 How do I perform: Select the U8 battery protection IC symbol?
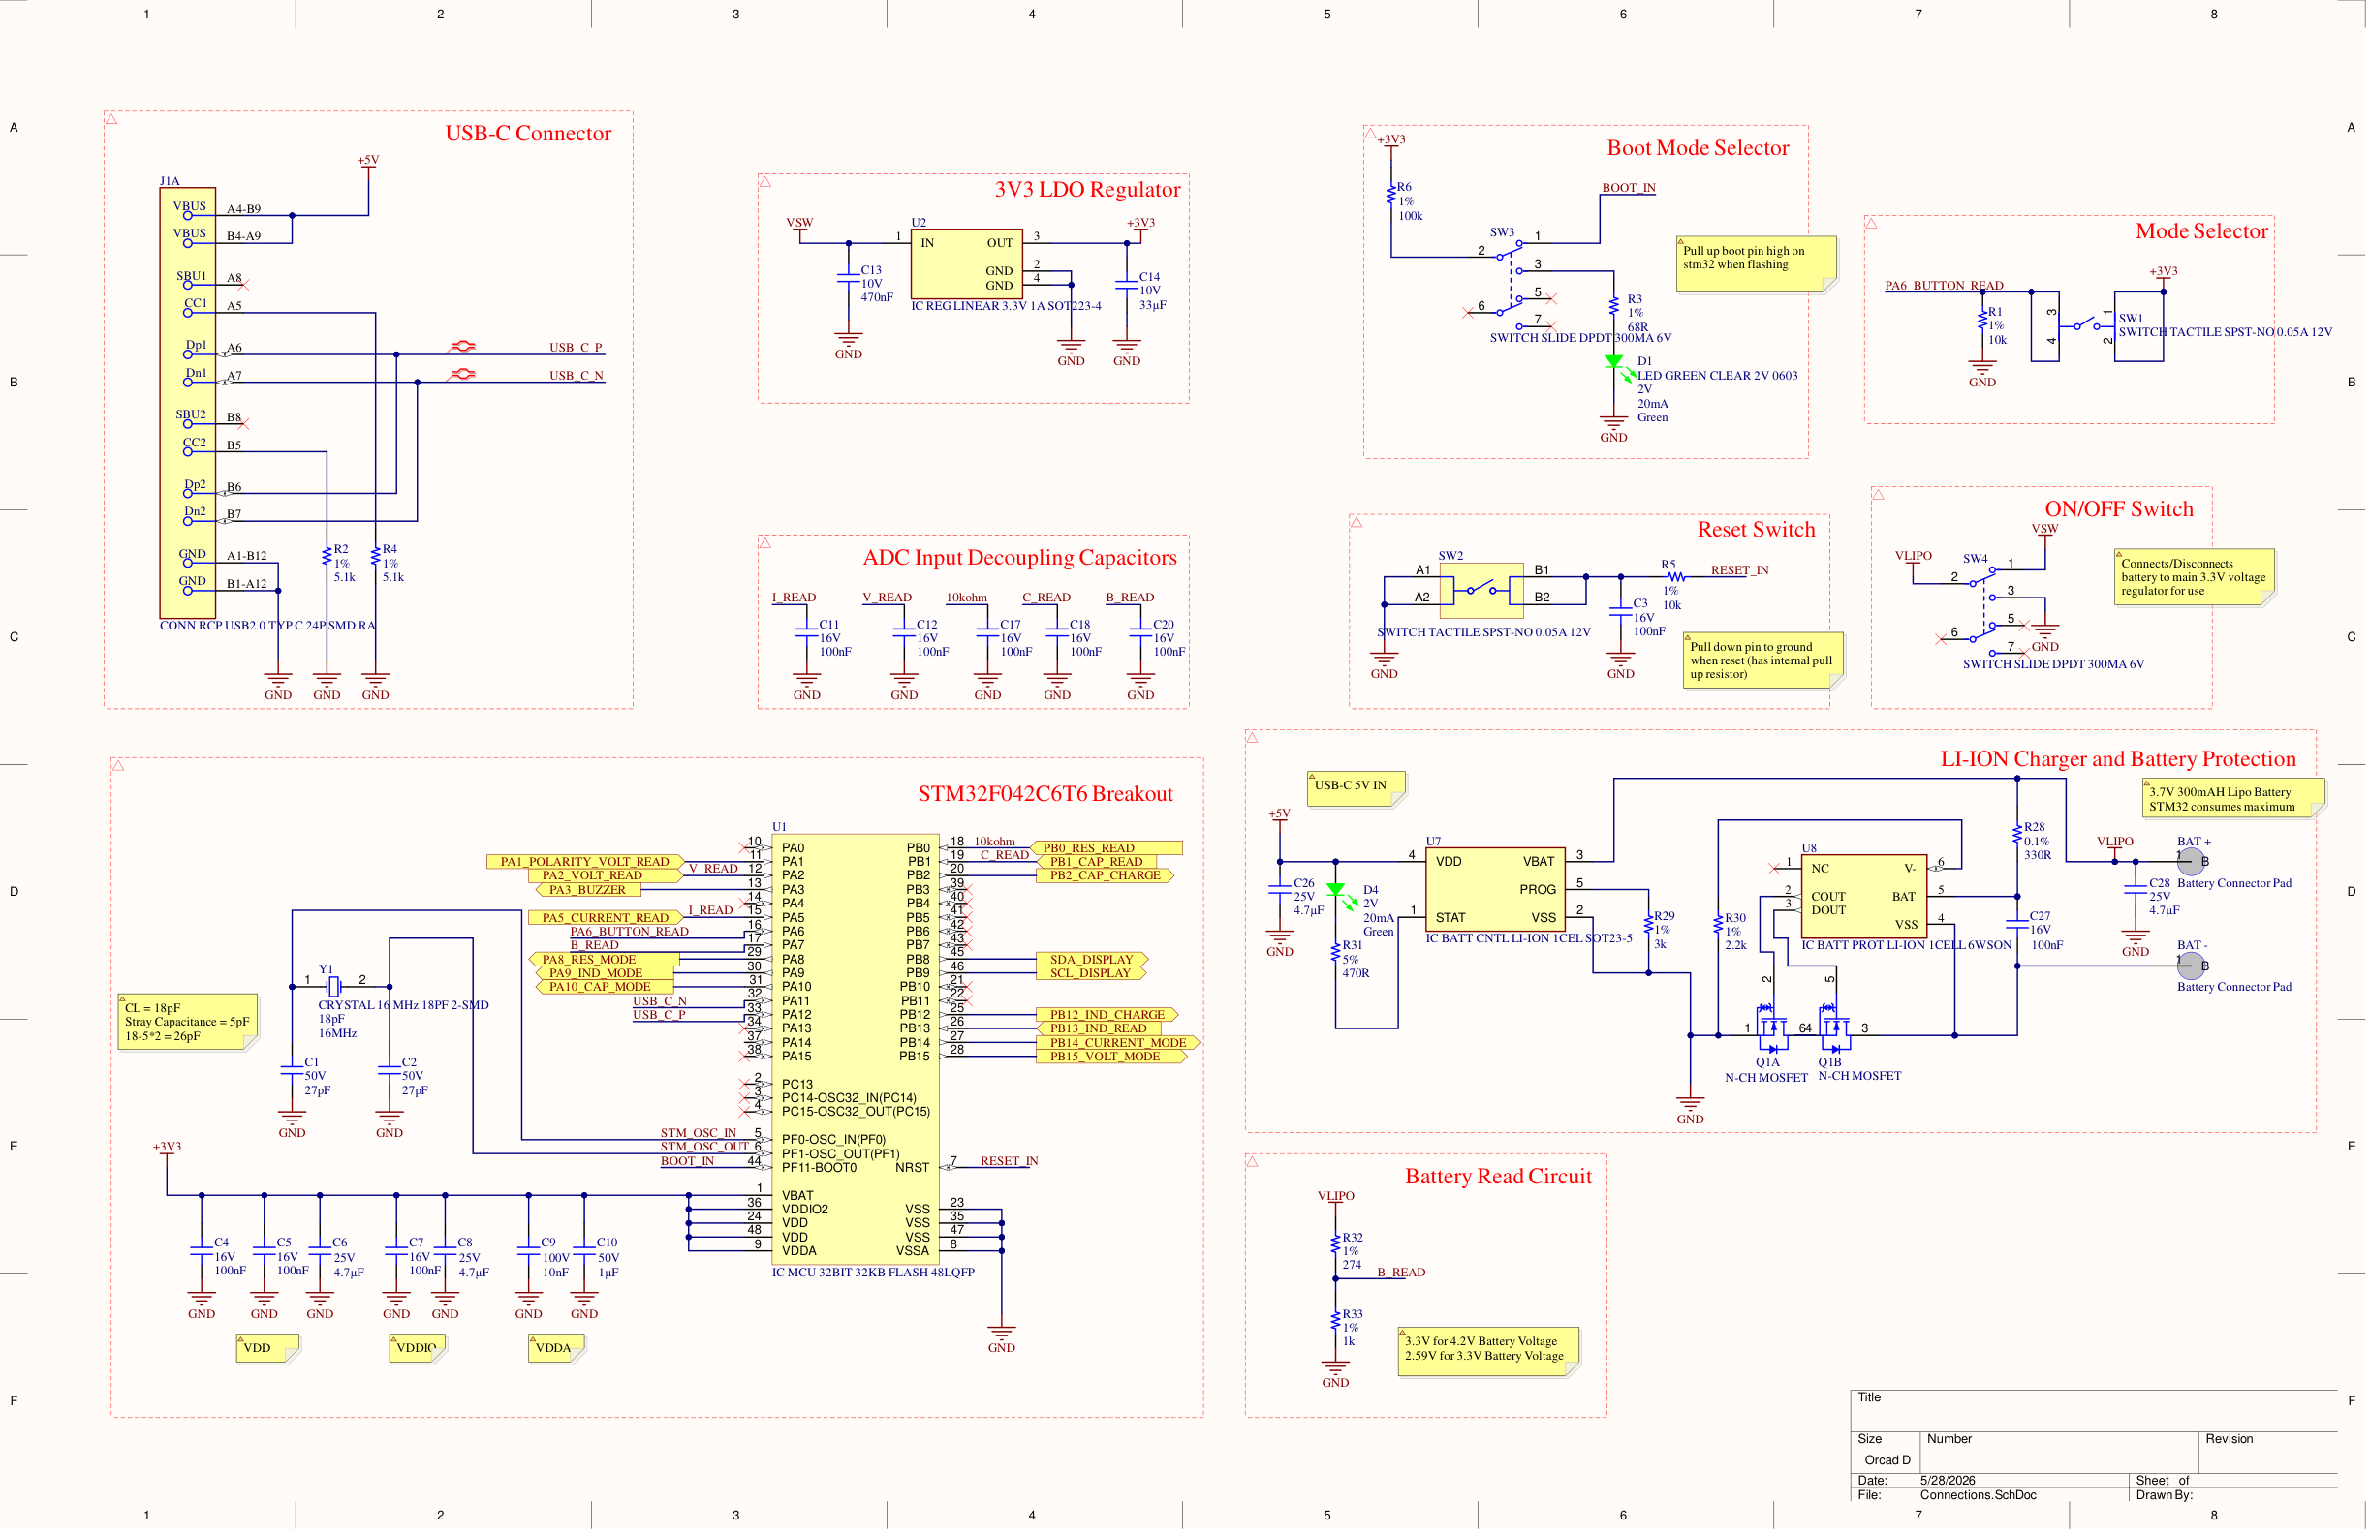1863,896
